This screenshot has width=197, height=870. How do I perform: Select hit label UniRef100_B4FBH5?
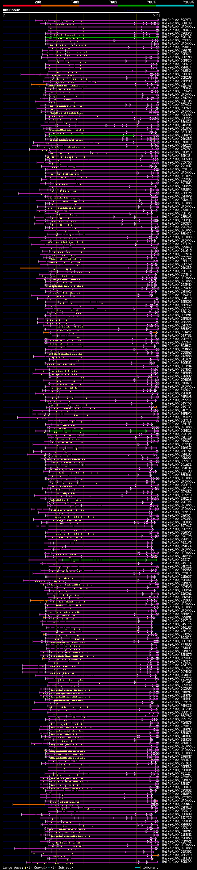coord(177,373)
